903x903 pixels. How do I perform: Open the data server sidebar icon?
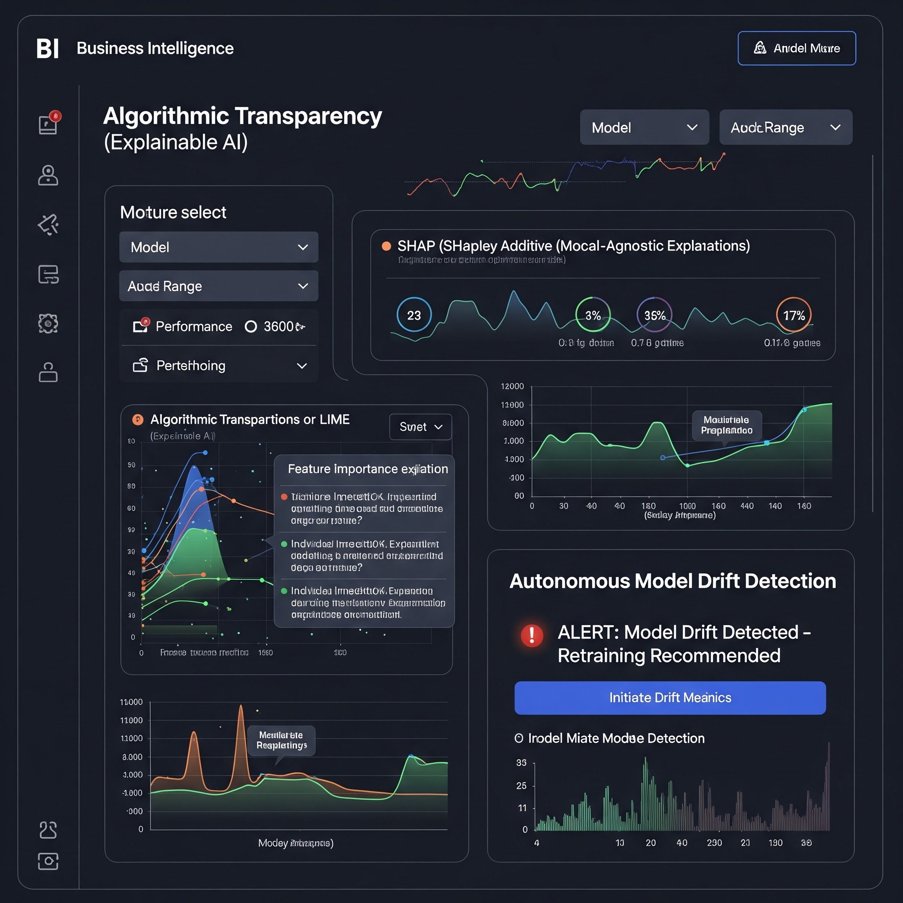[48, 274]
